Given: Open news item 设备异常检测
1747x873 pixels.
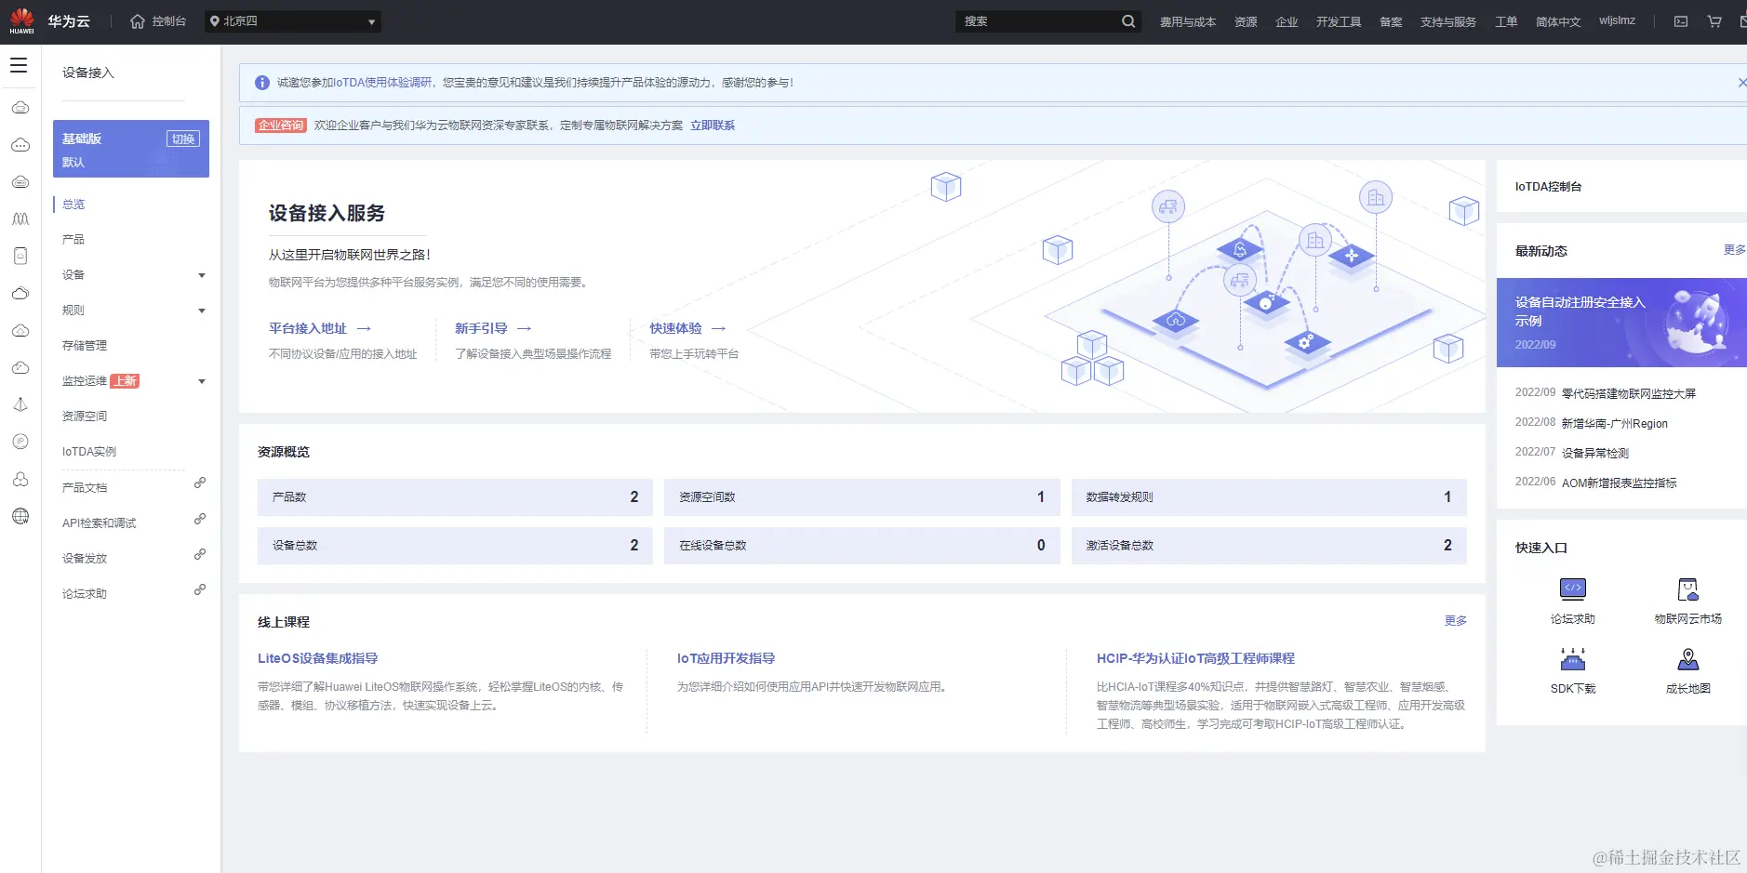Looking at the screenshot, I should (x=1595, y=453).
